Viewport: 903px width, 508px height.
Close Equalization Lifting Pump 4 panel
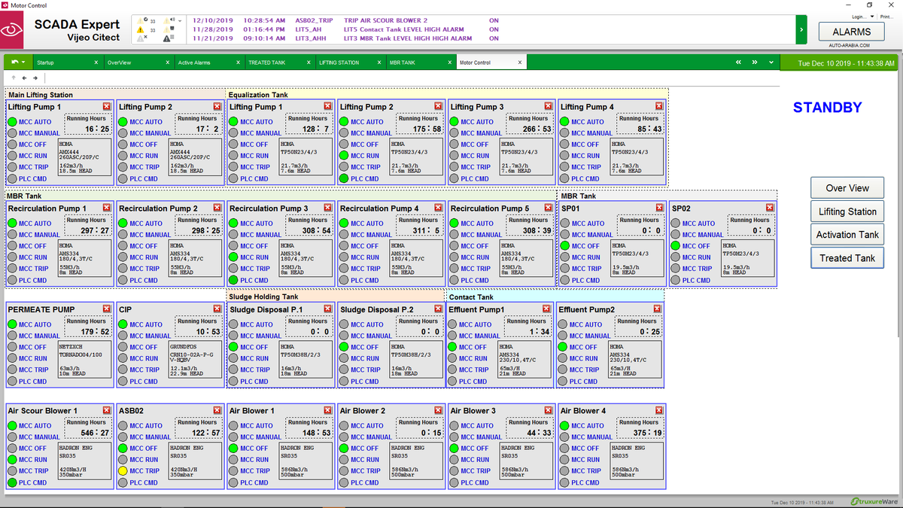pyautogui.click(x=658, y=107)
